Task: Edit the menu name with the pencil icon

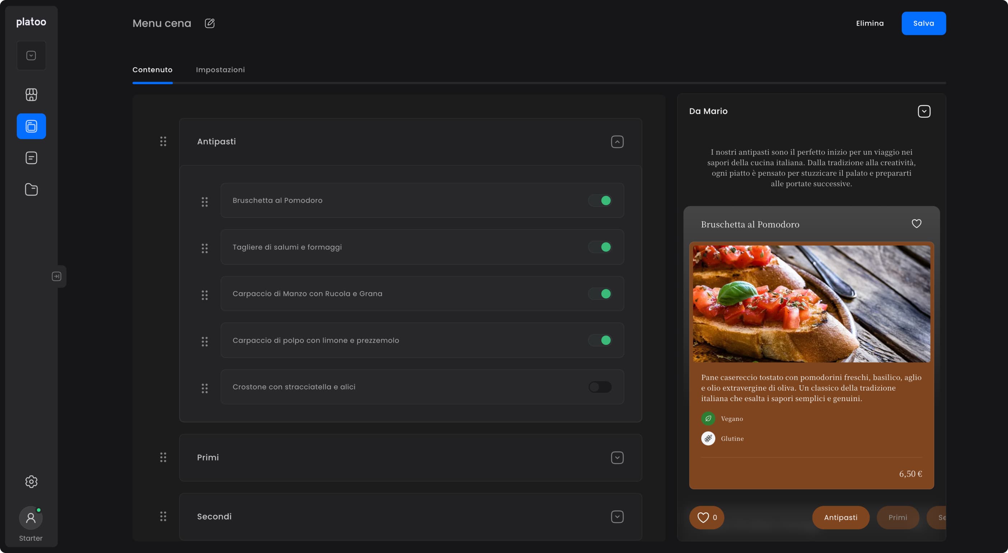Action: click(210, 23)
